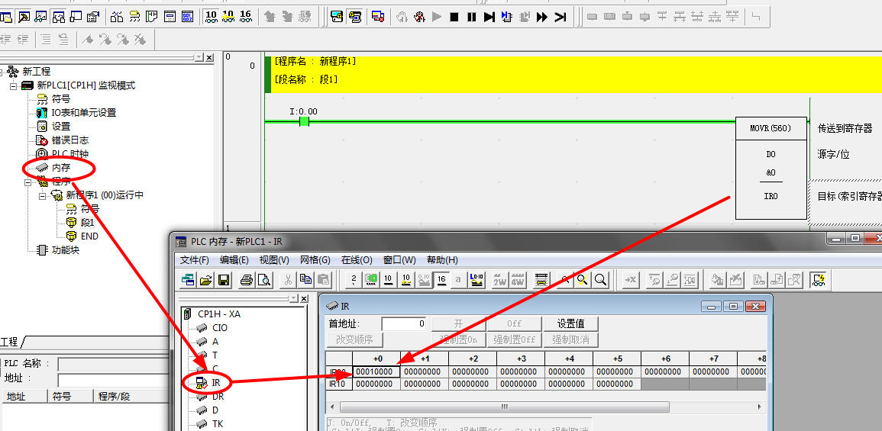Select the CIO memory area
The image size is (882, 431).
pyautogui.click(x=219, y=327)
